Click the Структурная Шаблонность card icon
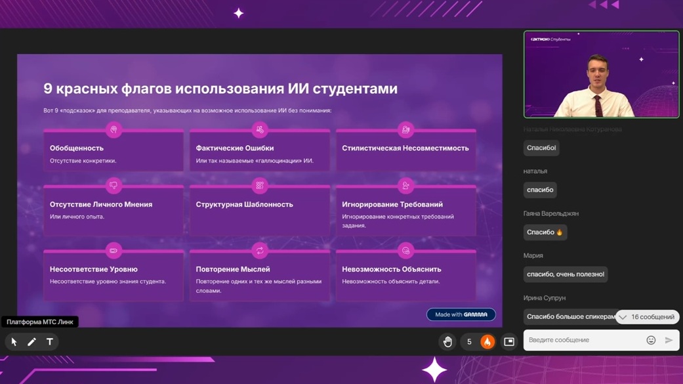The image size is (683, 384). click(260, 186)
